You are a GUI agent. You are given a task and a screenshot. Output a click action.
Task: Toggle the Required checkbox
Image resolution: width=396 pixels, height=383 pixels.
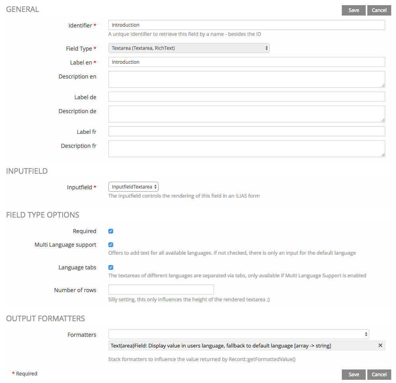(x=111, y=231)
